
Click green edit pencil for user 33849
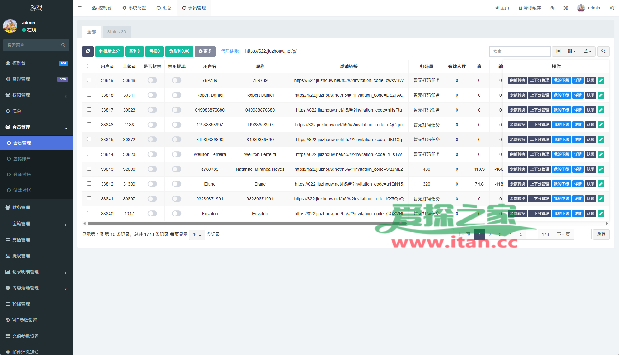(601, 80)
